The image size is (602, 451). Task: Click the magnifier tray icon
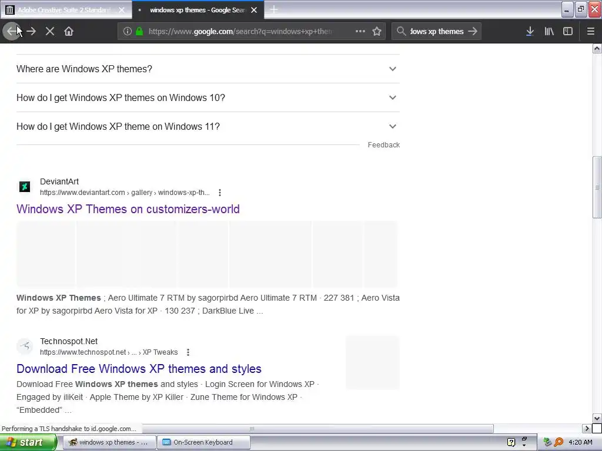point(558,443)
